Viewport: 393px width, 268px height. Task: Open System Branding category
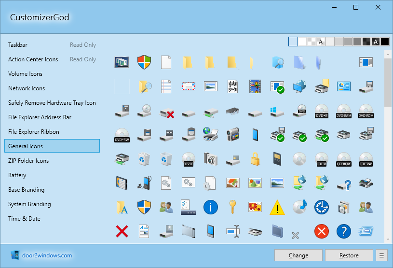[x=52, y=204]
